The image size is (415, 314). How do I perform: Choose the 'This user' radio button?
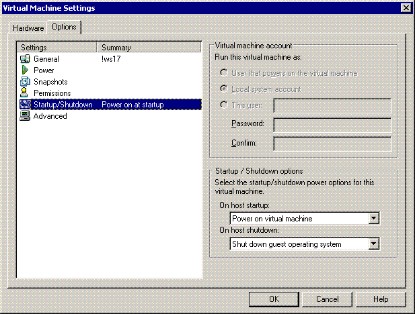click(x=224, y=105)
